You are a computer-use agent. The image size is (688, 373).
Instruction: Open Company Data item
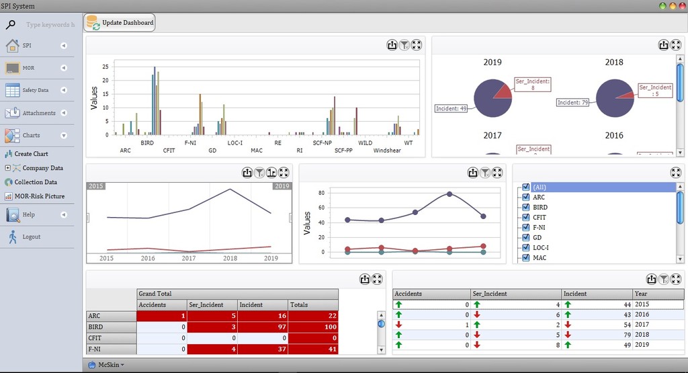[x=42, y=168]
